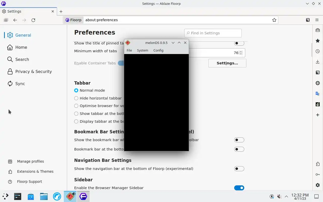
Task: Toggle the sidebar button in navigation toolbar
Action: 308,20
